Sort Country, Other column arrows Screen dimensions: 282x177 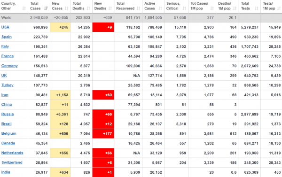click(x=24, y=8)
